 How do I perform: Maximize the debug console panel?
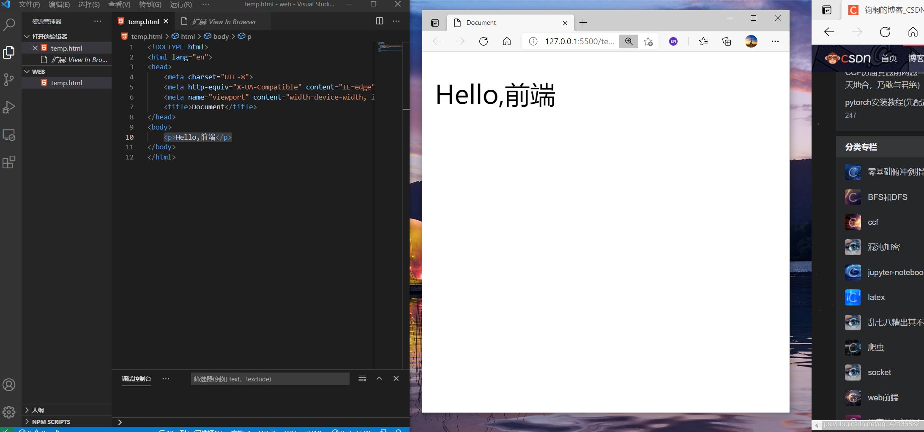(379, 378)
